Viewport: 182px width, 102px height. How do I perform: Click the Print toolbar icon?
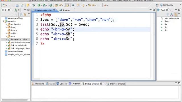pyautogui.click(x=17, y=5)
